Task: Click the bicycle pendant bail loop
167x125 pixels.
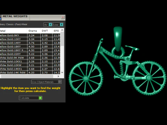Action: [x=118, y=39]
